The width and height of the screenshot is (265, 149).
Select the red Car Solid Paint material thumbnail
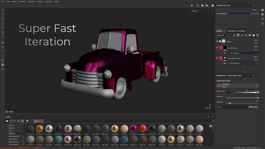click(x=143, y=129)
